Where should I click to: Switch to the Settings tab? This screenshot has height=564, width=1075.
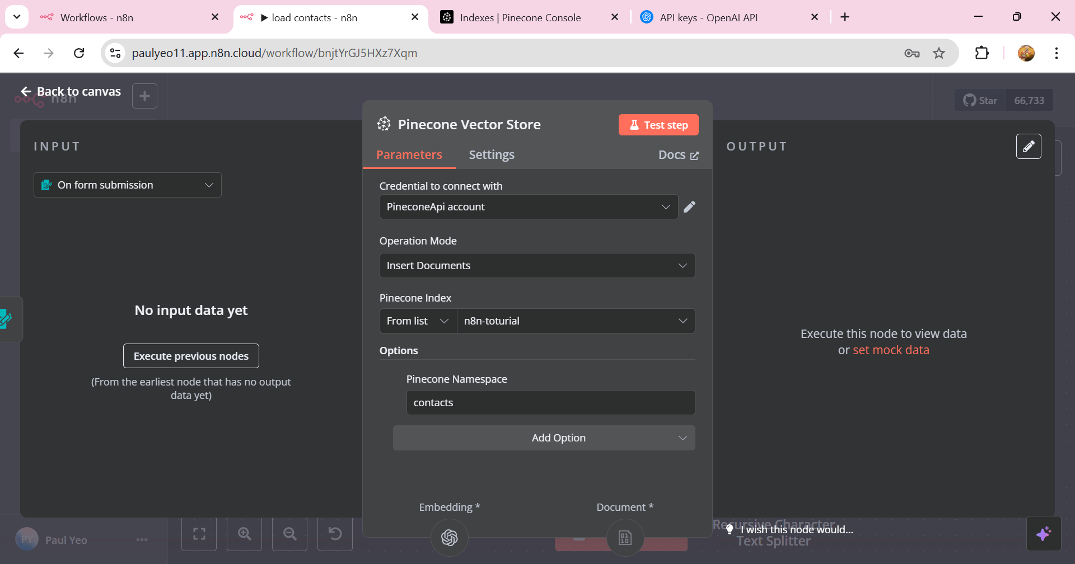[492, 155]
